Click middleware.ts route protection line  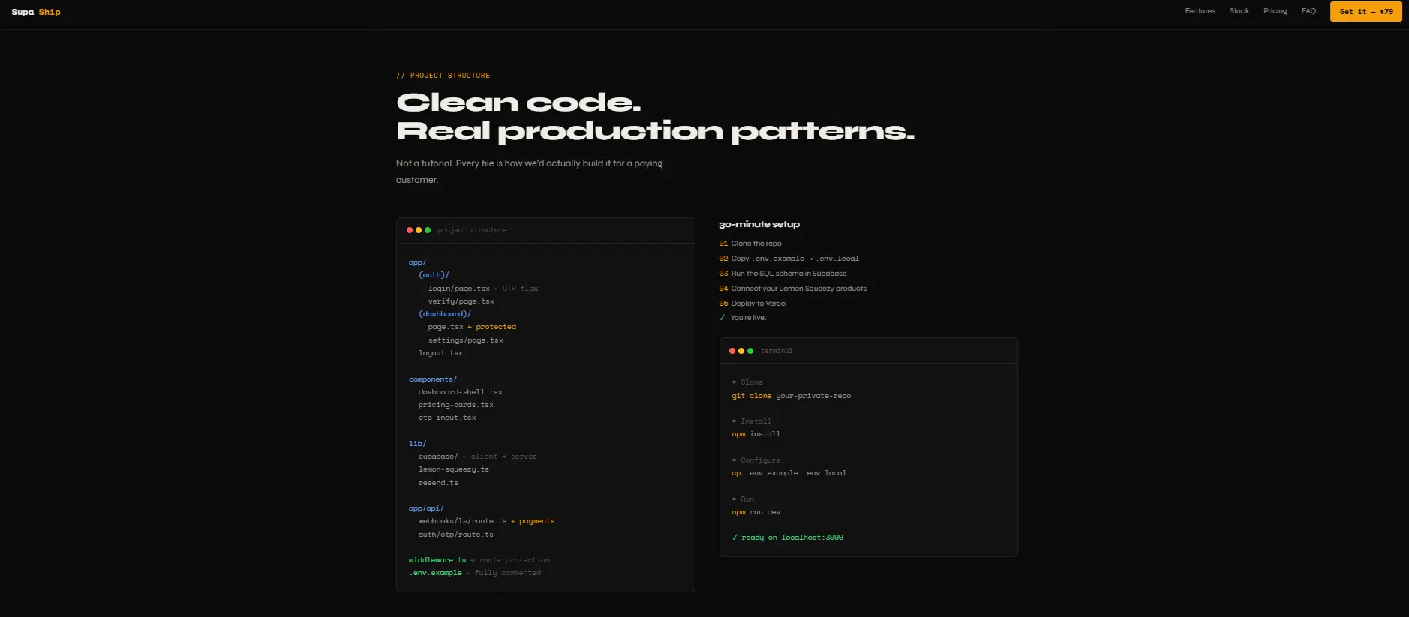[x=479, y=560]
